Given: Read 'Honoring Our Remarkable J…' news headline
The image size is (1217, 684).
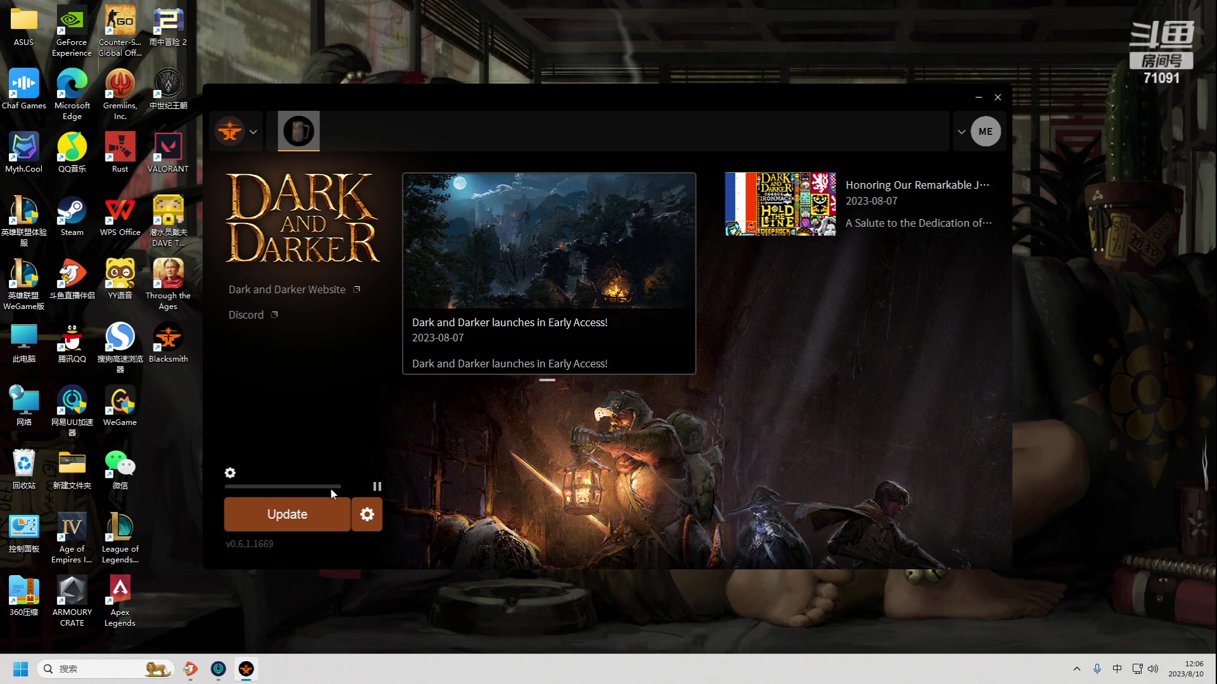Looking at the screenshot, I should [x=917, y=185].
